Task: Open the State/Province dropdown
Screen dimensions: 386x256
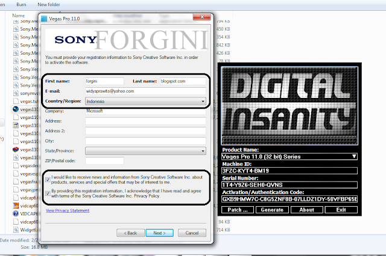Action: point(145,151)
